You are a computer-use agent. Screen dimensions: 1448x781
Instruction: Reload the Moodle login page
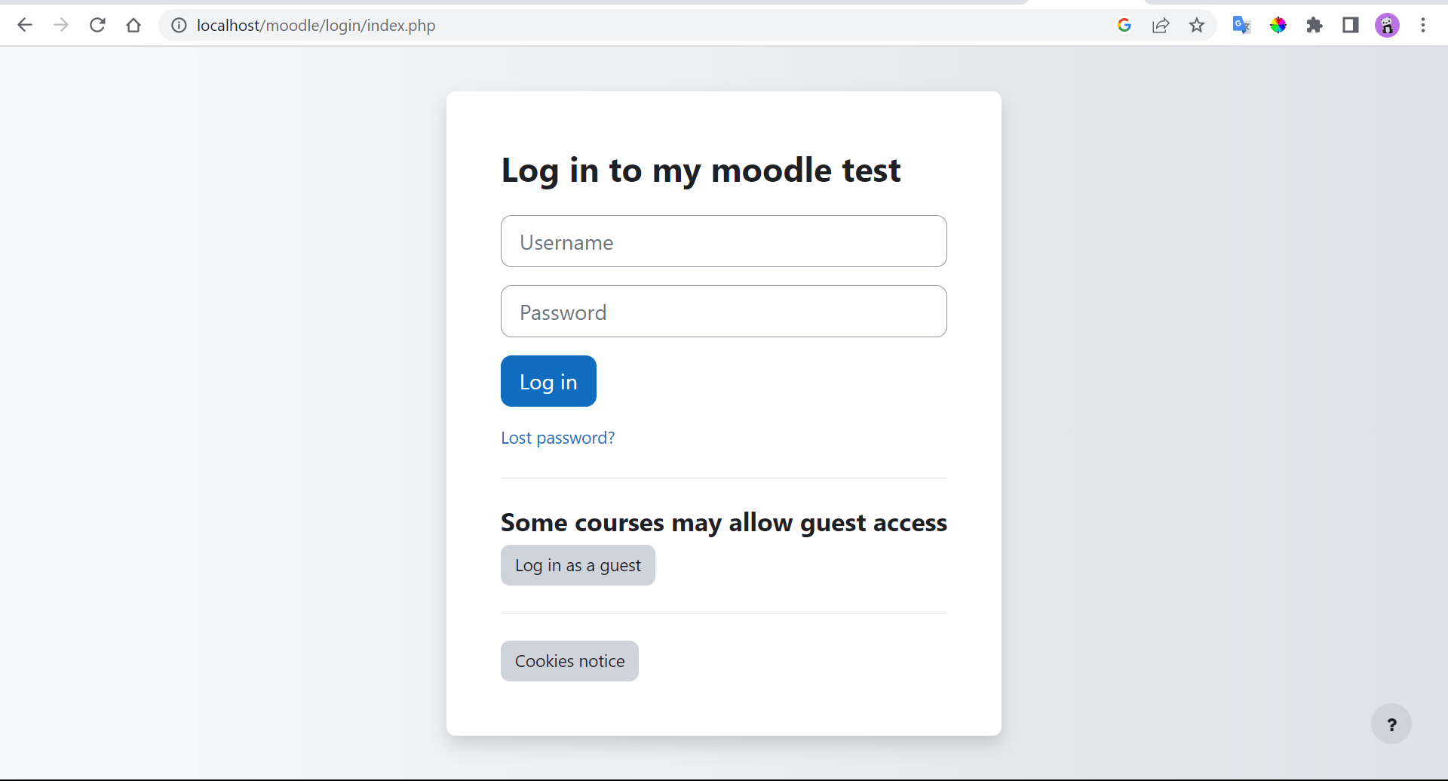click(97, 25)
